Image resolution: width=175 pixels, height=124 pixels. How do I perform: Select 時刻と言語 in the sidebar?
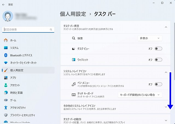click(x=16, y=92)
